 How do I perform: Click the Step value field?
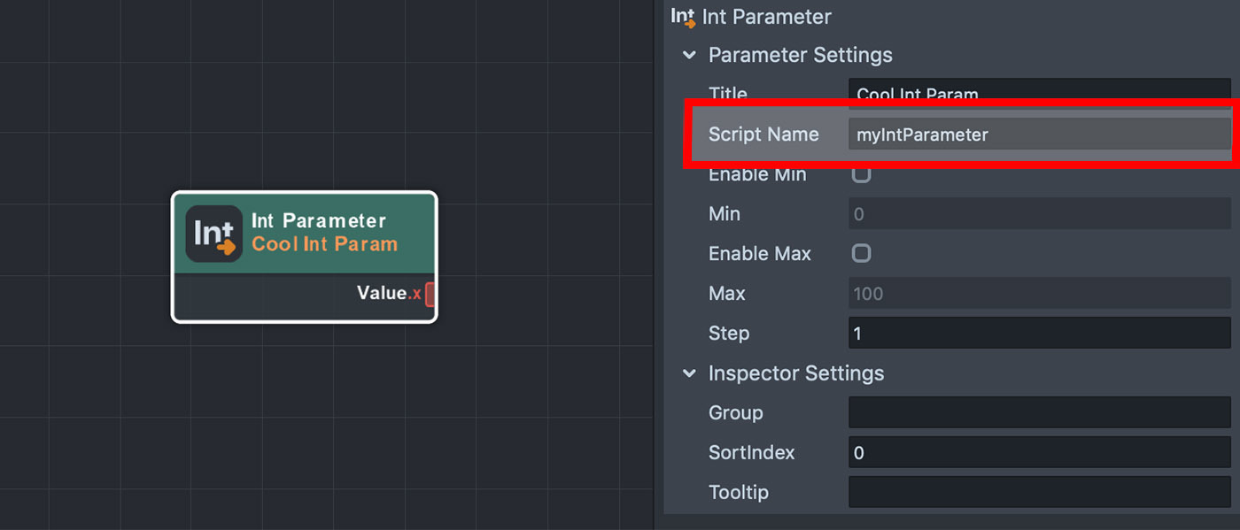pyautogui.click(x=1038, y=334)
